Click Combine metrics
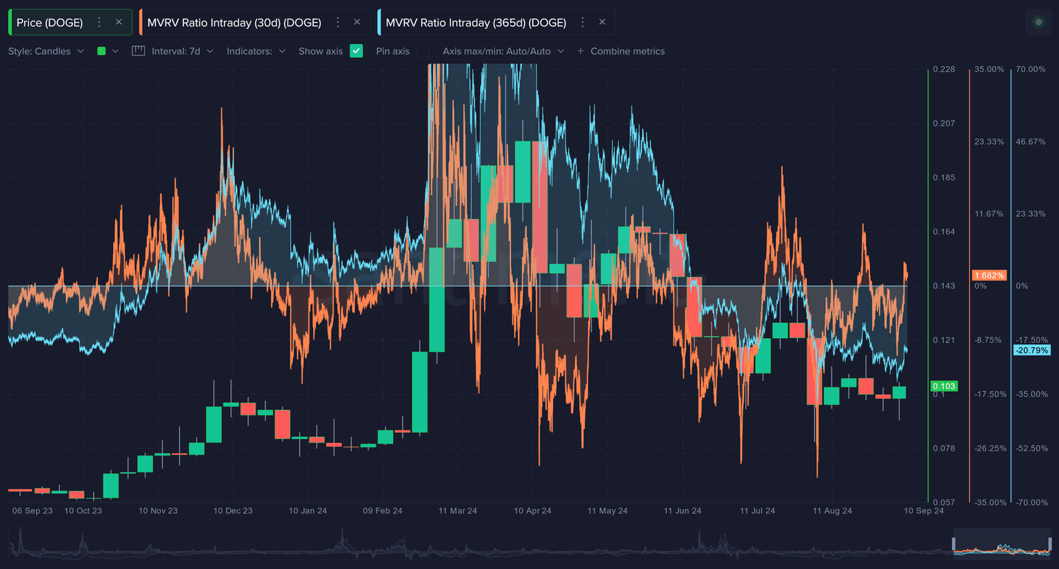Image resolution: width=1059 pixels, height=569 pixels. [x=627, y=51]
